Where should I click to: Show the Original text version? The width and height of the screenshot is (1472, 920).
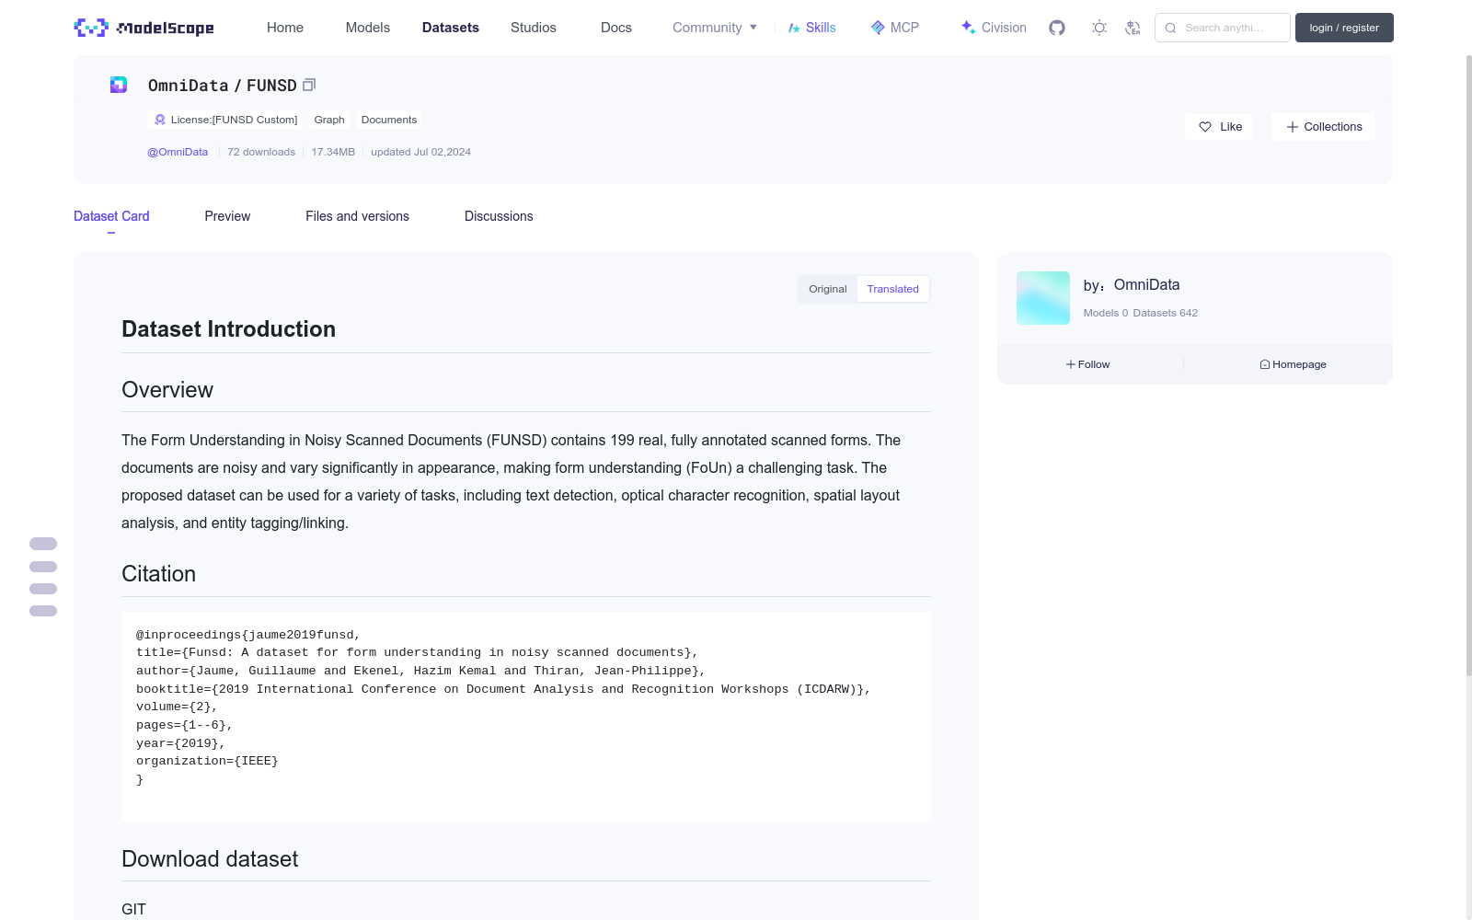[828, 289]
